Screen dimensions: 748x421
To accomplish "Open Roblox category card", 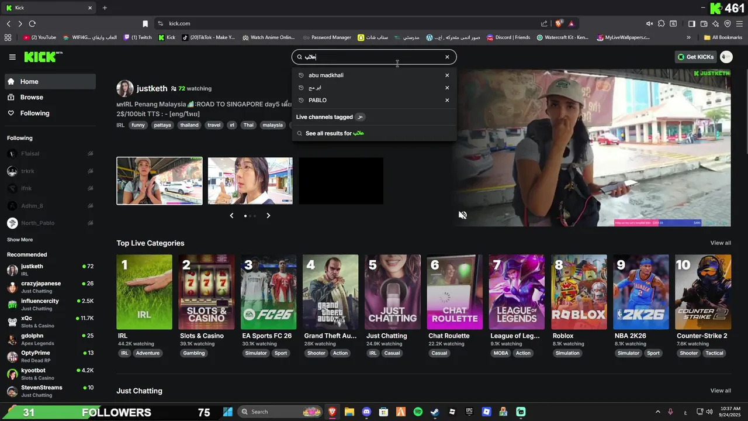I will pyautogui.click(x=579, y=292).
